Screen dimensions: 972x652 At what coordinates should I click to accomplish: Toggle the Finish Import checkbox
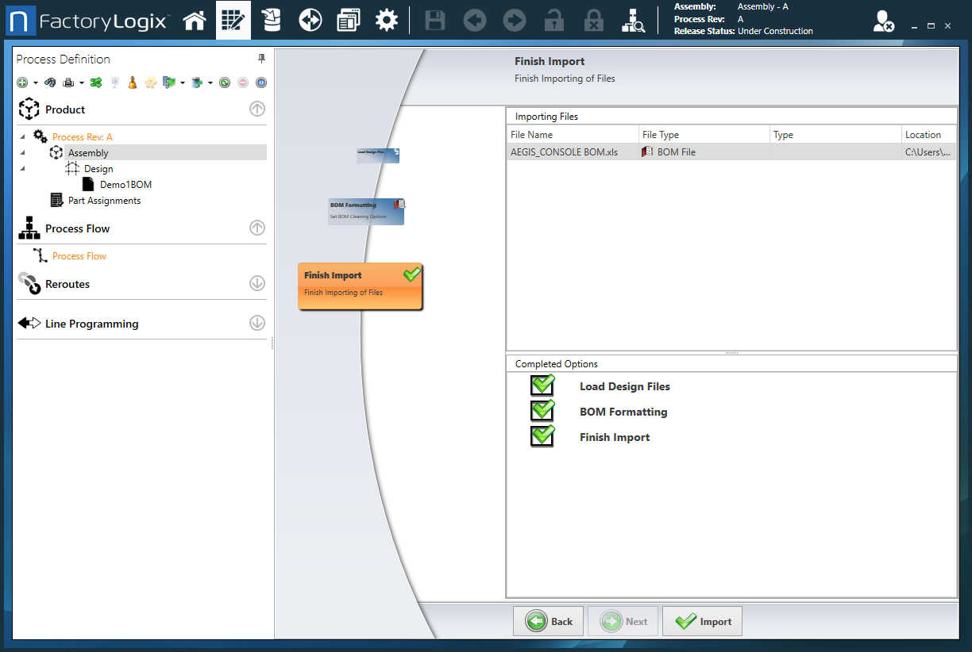pos(542,436)
